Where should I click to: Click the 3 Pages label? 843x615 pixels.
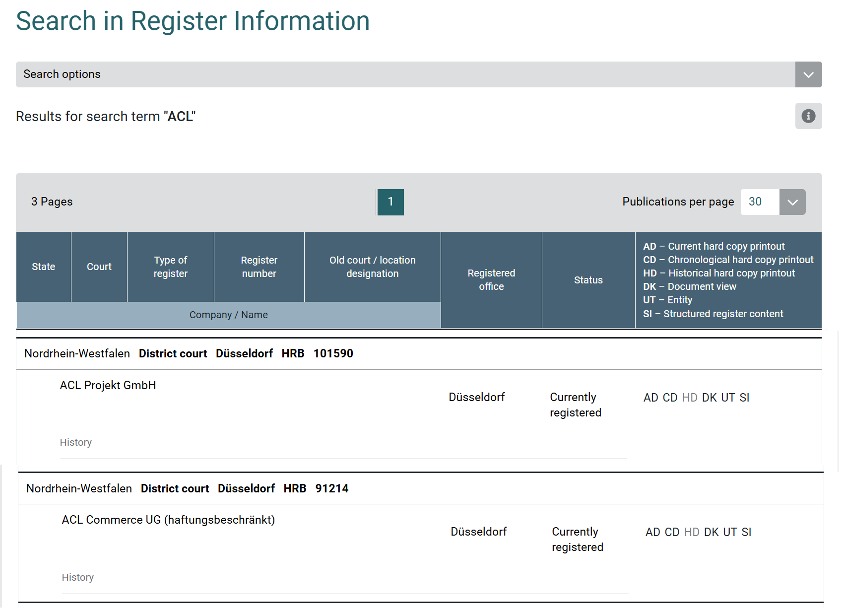[52, 202]
